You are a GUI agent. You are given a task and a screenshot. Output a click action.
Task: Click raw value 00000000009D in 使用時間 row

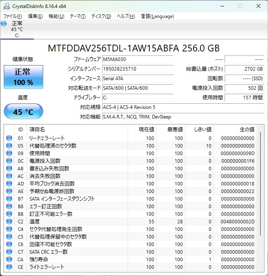(238, 153)
